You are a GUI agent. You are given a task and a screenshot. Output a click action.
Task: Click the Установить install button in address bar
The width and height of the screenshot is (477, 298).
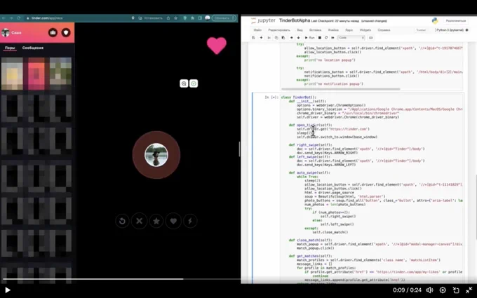pyautogui.click(x=151, y=18)
